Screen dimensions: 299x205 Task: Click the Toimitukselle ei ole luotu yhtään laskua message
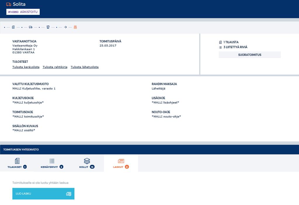[x=40, y=183]
